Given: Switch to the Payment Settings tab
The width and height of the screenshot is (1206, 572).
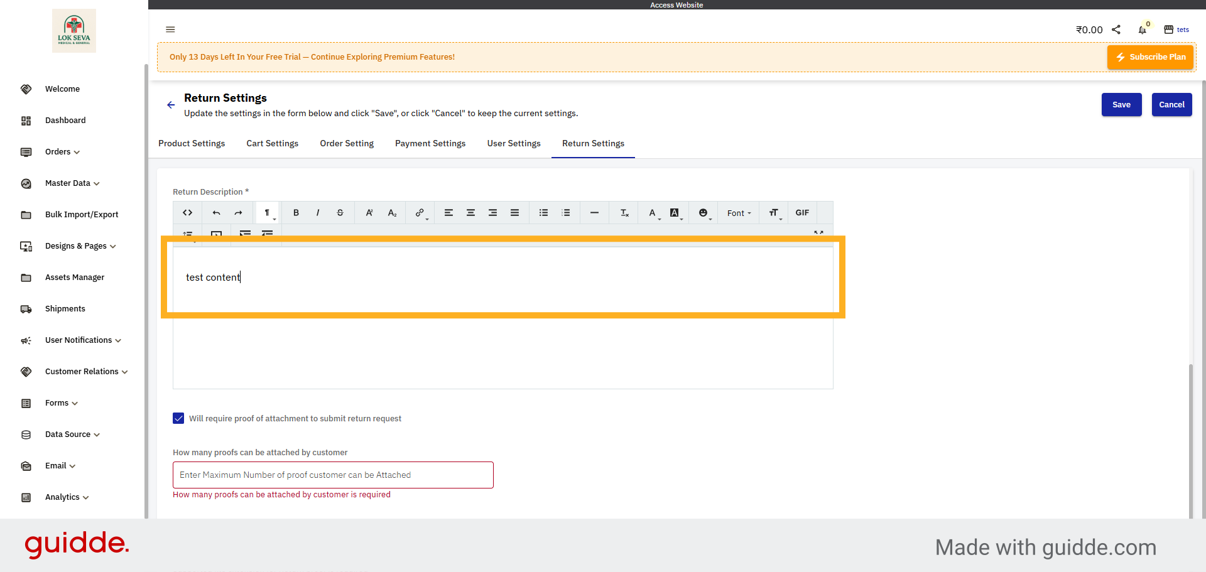Looking at the screenshot, I should click(x=430, y=143).
